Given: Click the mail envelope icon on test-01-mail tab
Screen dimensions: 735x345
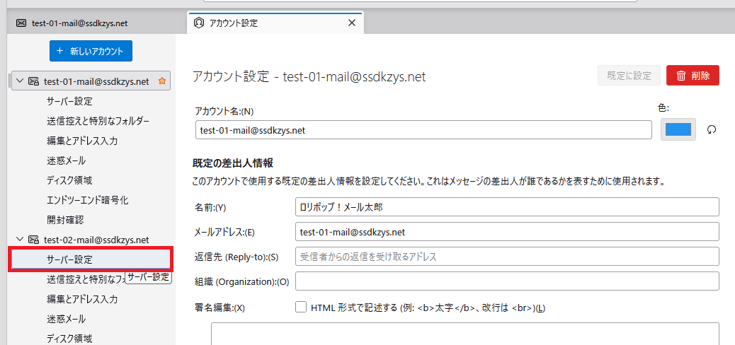Looking at the screenshot, I should (21, 23).
